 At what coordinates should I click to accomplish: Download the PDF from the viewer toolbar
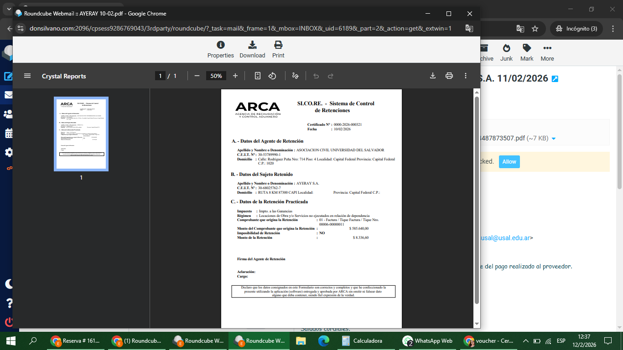click(x=433, y=76)
